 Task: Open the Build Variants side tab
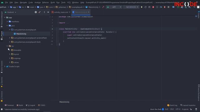click(2, 67)
